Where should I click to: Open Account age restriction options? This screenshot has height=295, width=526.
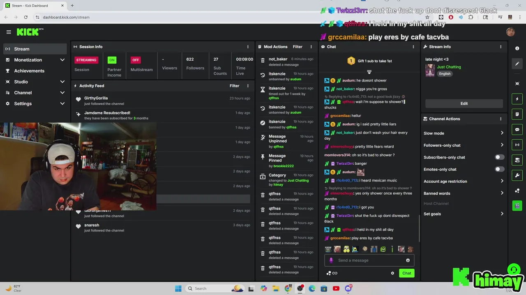(x=464, y=181)
